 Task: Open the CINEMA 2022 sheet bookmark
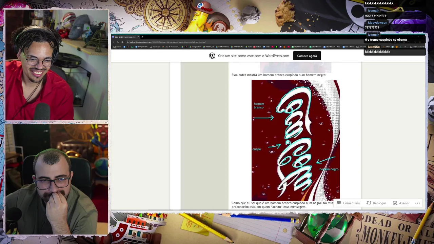(x=315, y=47)
